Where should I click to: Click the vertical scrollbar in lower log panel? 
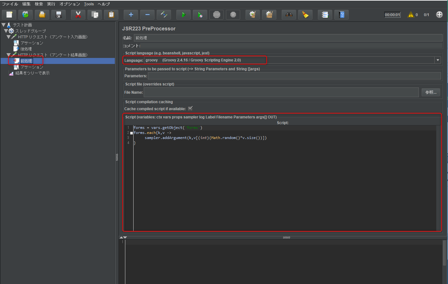tap(445, 253)
